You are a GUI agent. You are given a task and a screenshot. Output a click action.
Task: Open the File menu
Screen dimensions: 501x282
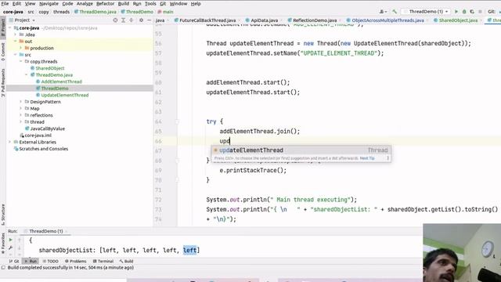(x=5, y=3)
